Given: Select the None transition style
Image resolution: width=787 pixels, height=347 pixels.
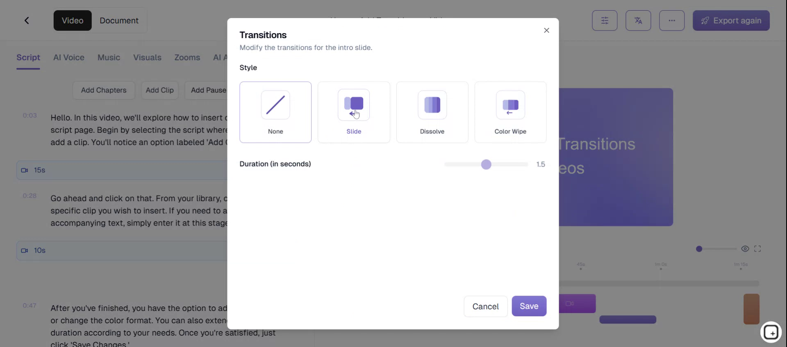Looking at the screenshot, I should point(275,112).
